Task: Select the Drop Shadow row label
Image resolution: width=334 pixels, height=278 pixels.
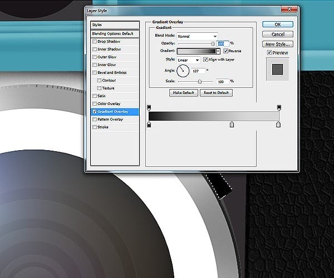Action: pos(109,42)
